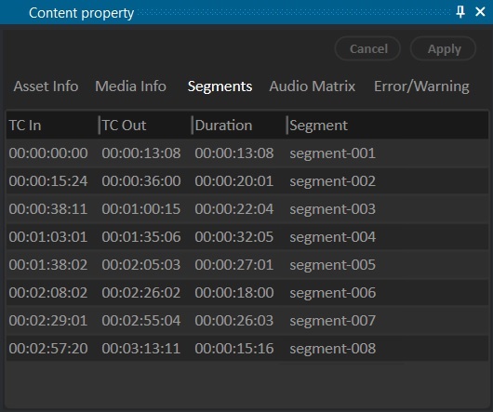The width and height of the screenshot is (493, 412).
Task: Sort by the Duration column header
Action: (x=223, y=126)
